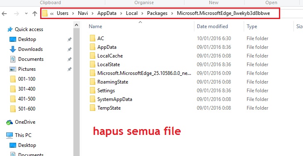Select This PC in the navigation pane
The image size is (303, 156).
point(23,135)
